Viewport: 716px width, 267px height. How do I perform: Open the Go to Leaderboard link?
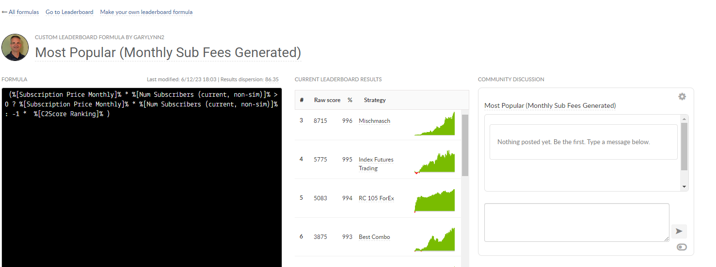(x=69, y=12)
